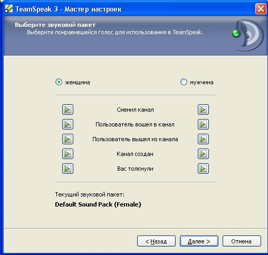The image size is (268, 255).
Task: Play female voice sample for Вас толкнули
Action: click(x=68, y=169)
